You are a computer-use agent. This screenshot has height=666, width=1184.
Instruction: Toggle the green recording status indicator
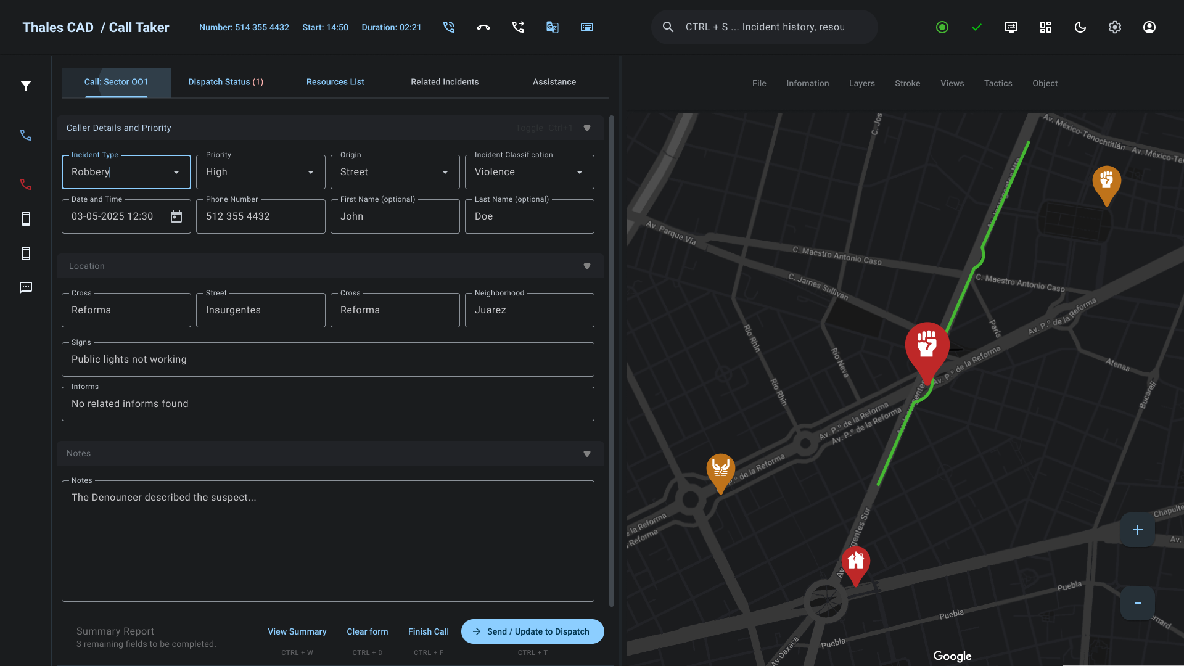coord(942,27)
